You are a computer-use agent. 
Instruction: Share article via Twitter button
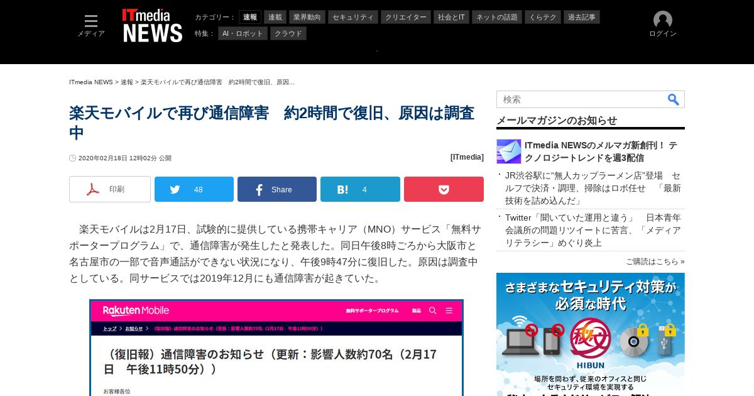click(194, 189)
